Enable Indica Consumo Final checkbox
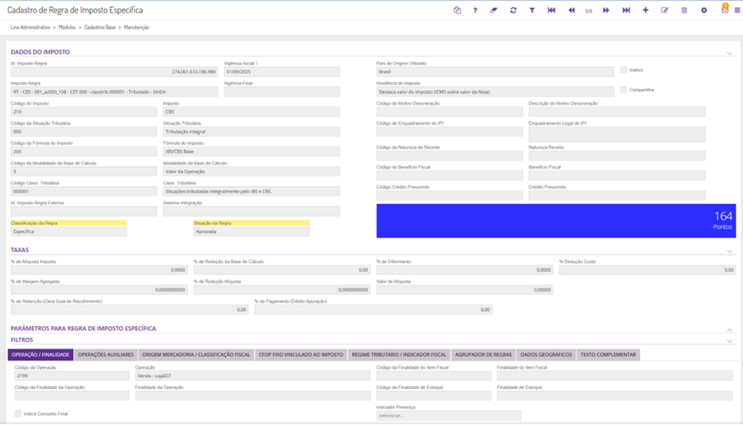The image size is (743, 425). coord(18,414)
